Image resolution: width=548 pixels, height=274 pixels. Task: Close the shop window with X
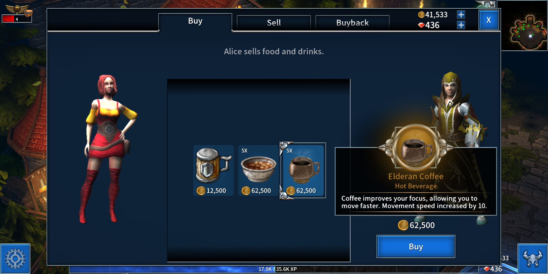(x=489, y=20)
